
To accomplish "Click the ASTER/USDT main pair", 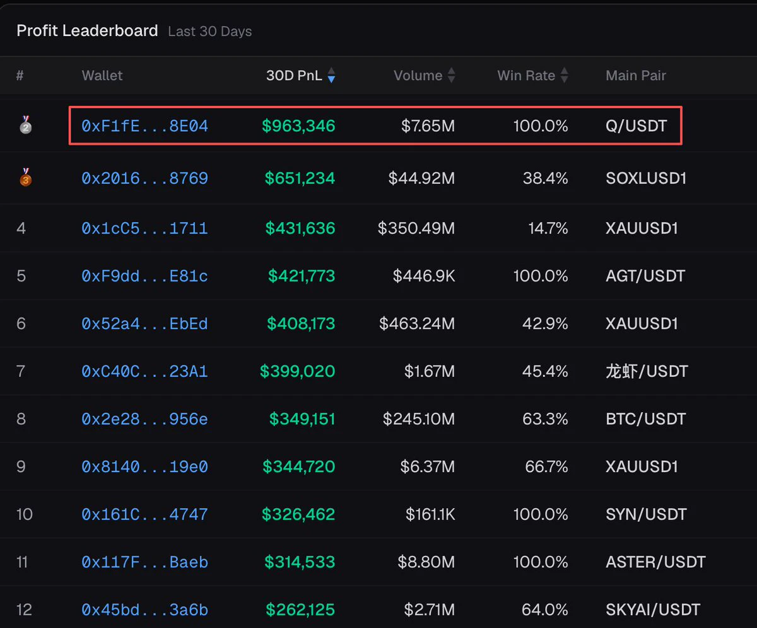I will [x=656, y=562].
